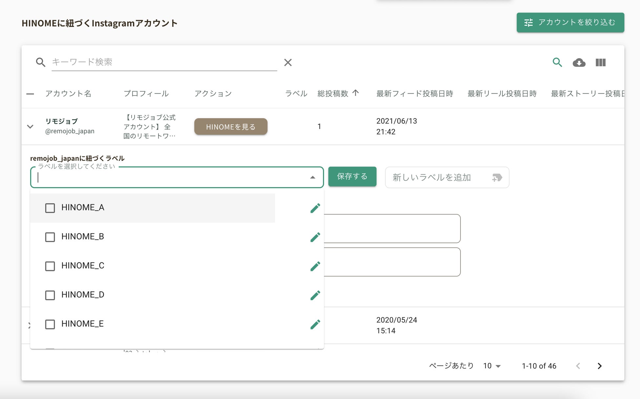Click the HINOMEを見る button
This screenshot has width=640, height=399.
point(231,127)
